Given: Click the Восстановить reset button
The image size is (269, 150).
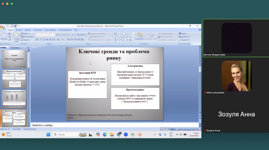Looking at the screenshot, I should [27, 37].
